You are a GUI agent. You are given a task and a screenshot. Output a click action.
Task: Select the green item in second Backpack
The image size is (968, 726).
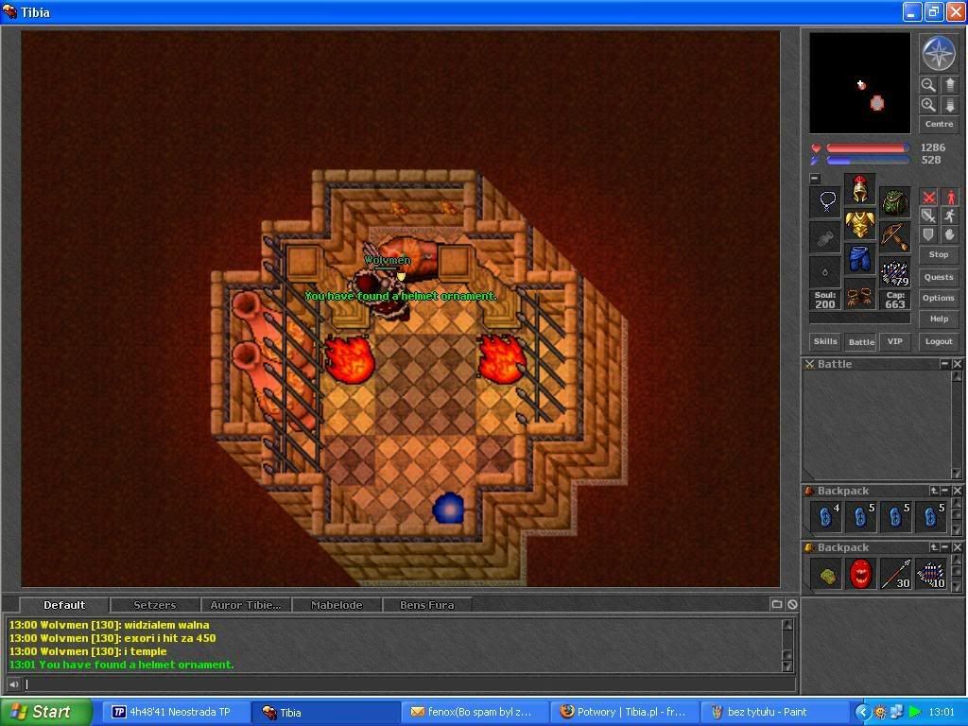pos(826,574)
